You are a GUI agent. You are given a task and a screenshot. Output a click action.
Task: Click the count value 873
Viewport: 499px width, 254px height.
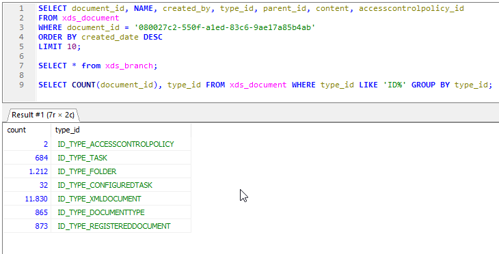42,226
